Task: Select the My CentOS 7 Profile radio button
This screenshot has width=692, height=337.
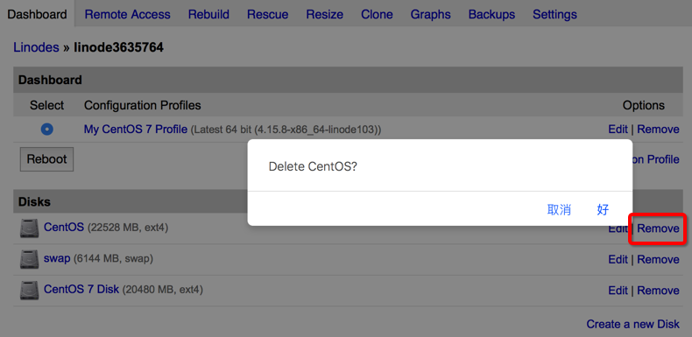Action: pyautogui.click(x=46, y=130)
